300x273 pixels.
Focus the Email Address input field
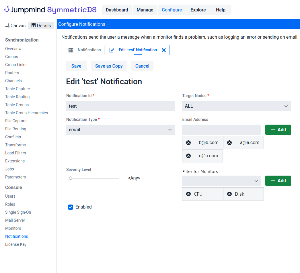click(x=221, y=130)
